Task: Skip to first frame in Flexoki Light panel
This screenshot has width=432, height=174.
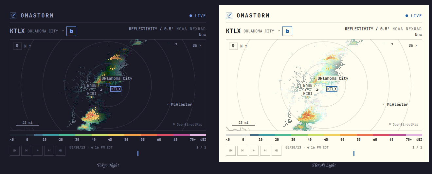Action: pyautogui.click(x=231, y=150)
